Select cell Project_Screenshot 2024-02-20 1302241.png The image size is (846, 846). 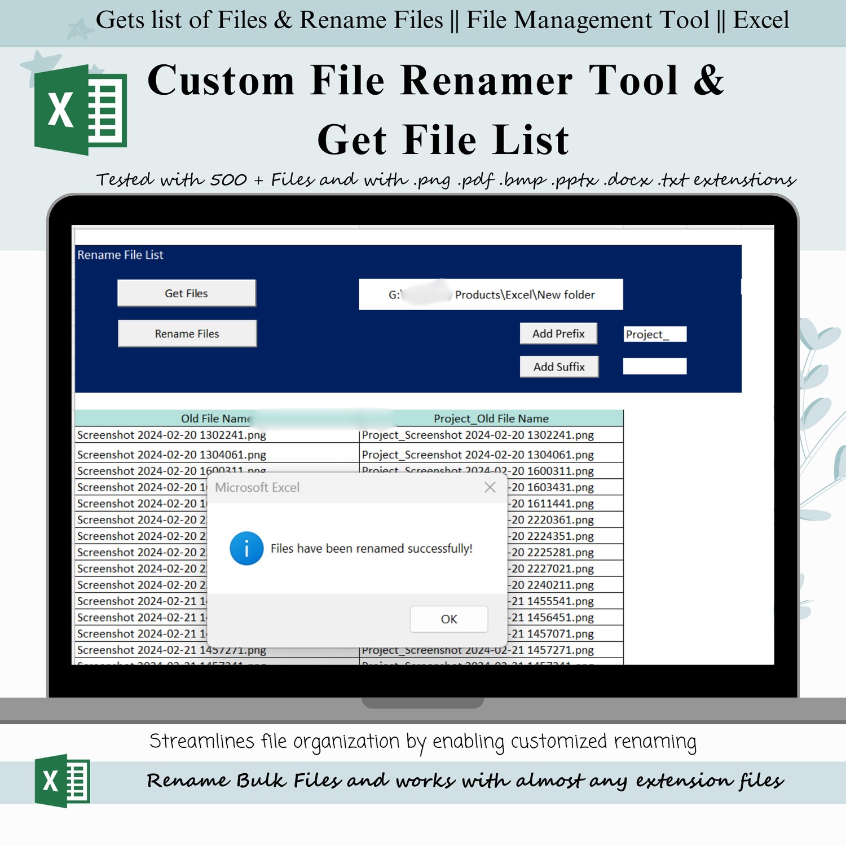click(x=491, y=435)
